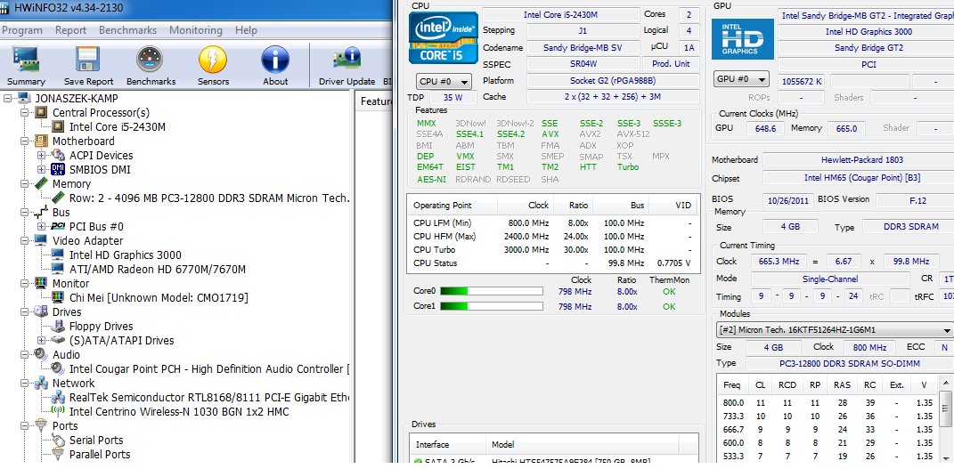Collapse the Video Adapter node

(x=25, y=240)
